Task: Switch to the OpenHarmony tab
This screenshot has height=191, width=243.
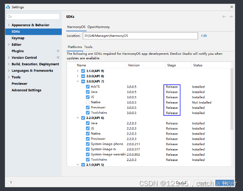Action: (98, 27)
